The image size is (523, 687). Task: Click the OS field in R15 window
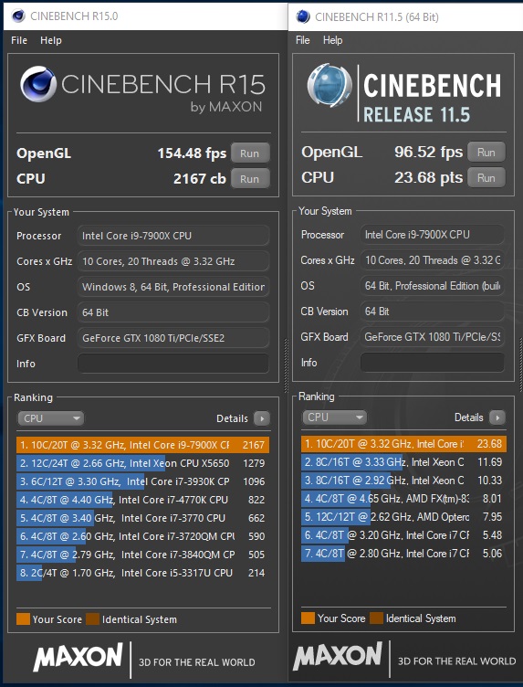click(173, 287)
